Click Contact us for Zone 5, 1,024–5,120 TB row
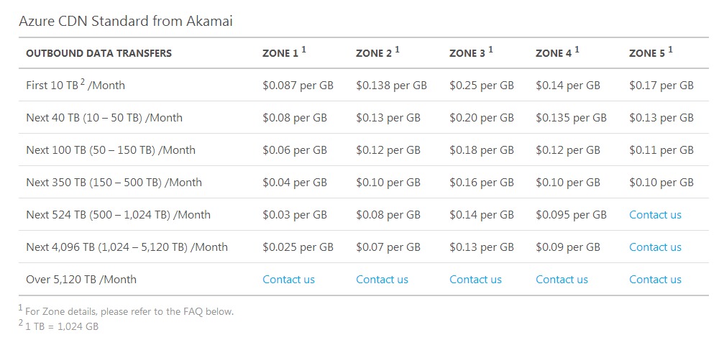The width and height of the screenshot is (719, 340). (x=655, y=247)
